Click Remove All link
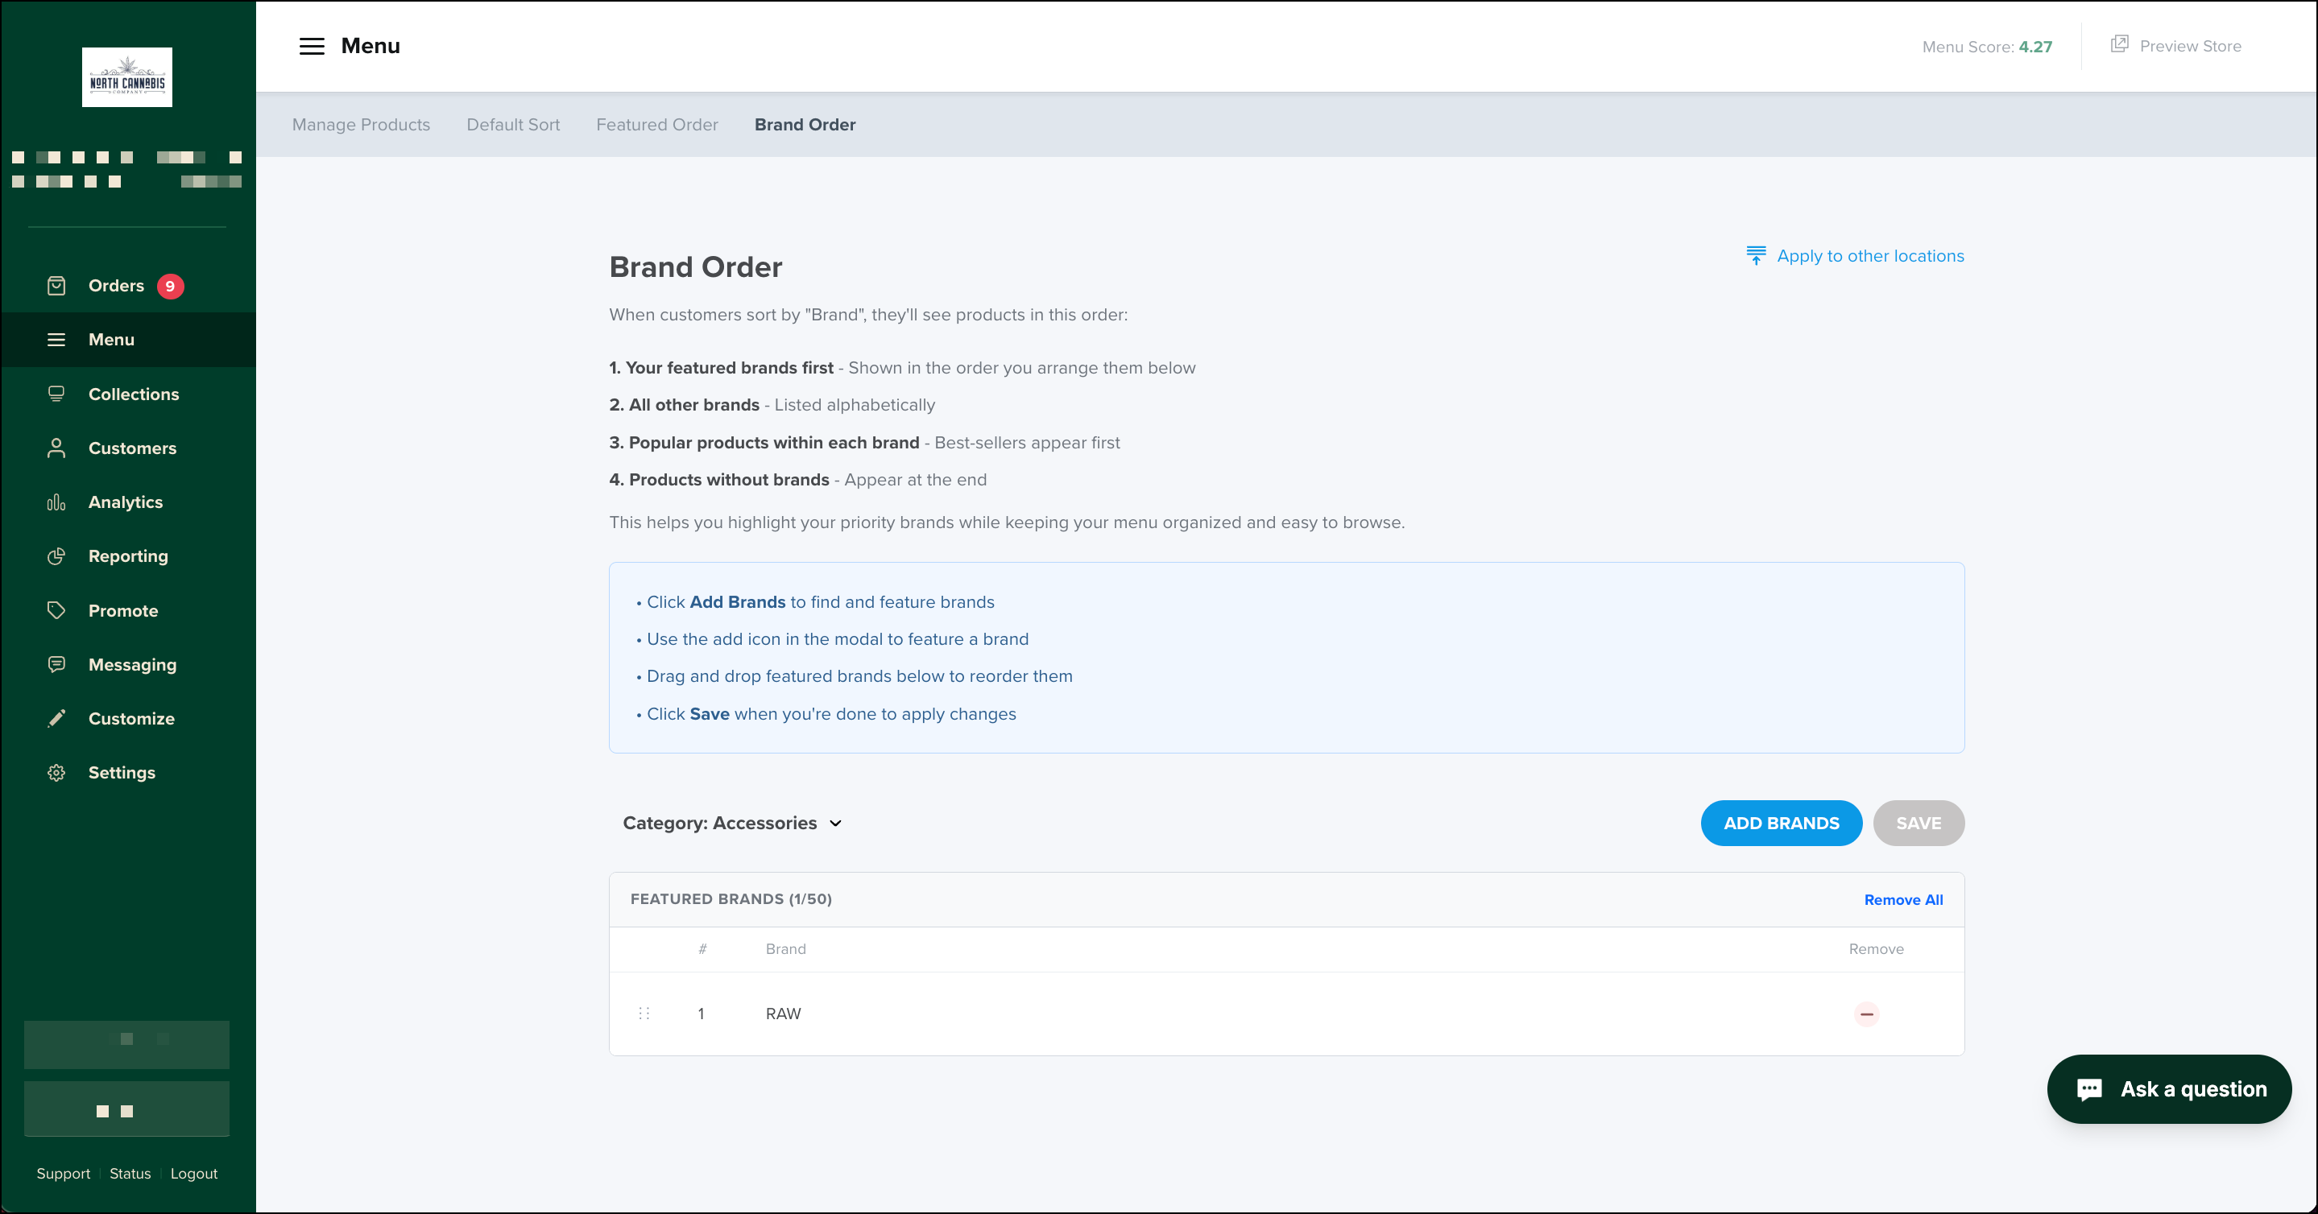Screen dimensions: 2318x1214 pyautogui.click(x=1903, y=900)
